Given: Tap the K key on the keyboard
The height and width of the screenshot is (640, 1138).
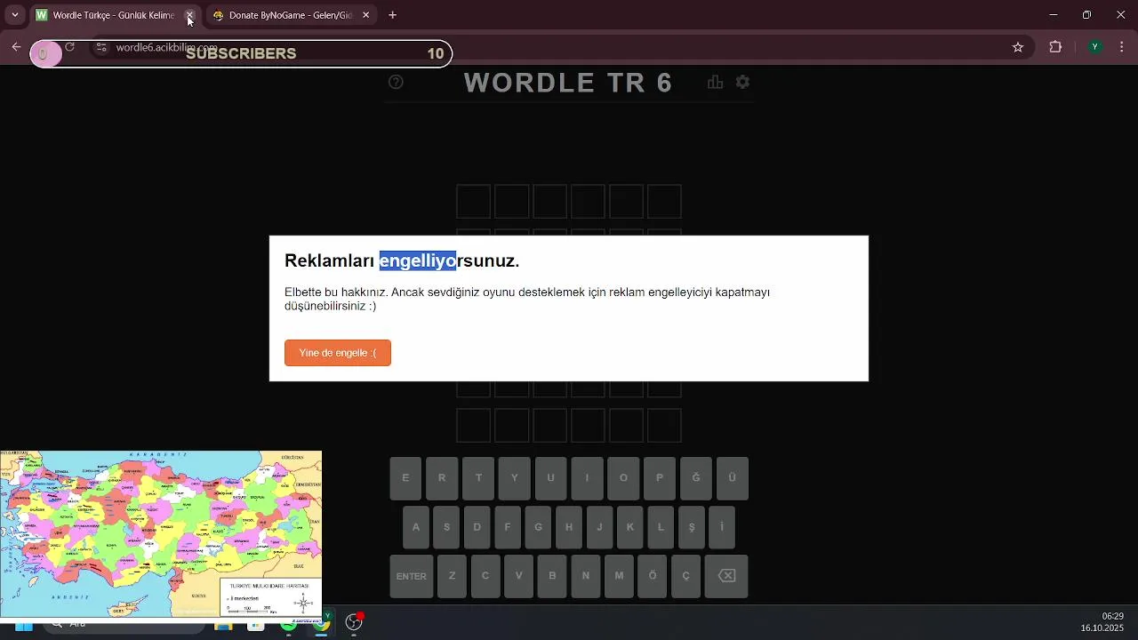Looking at the screenshot, I should coord(629,527).
